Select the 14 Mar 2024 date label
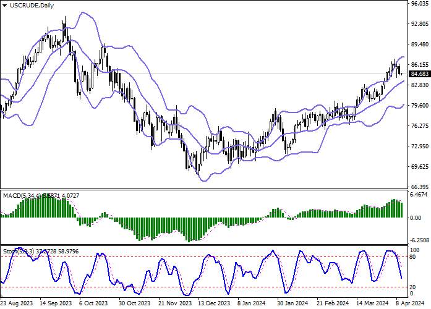Screen dimensions: 431x309 point(372,303)
